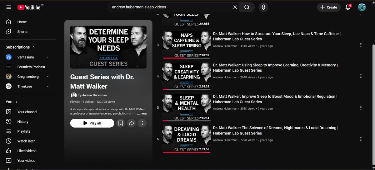The image size is (375, 170).
Task: Expand playlist description with ...more
Action: coord(142,114)
